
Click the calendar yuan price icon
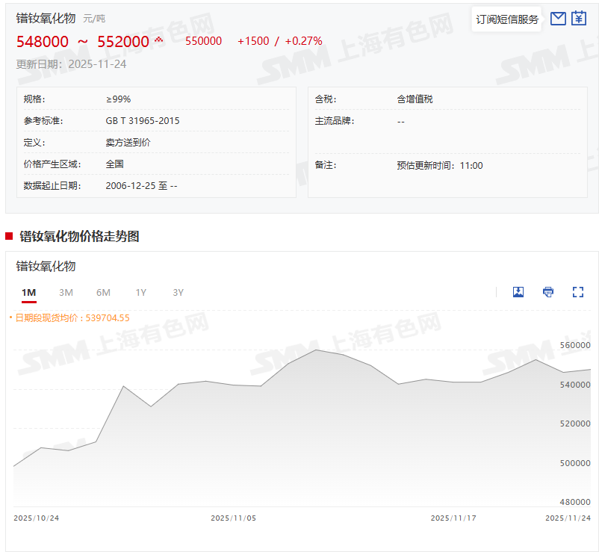pyautogui.click(x=579, y=19)
